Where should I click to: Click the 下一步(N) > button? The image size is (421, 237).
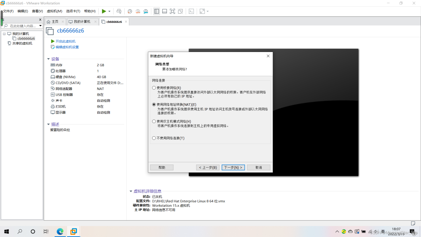tap(233, 168)
